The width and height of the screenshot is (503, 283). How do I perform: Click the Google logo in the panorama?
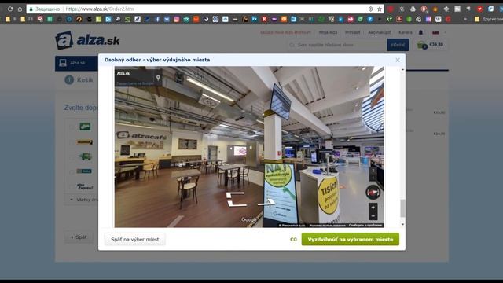(250, 219)
